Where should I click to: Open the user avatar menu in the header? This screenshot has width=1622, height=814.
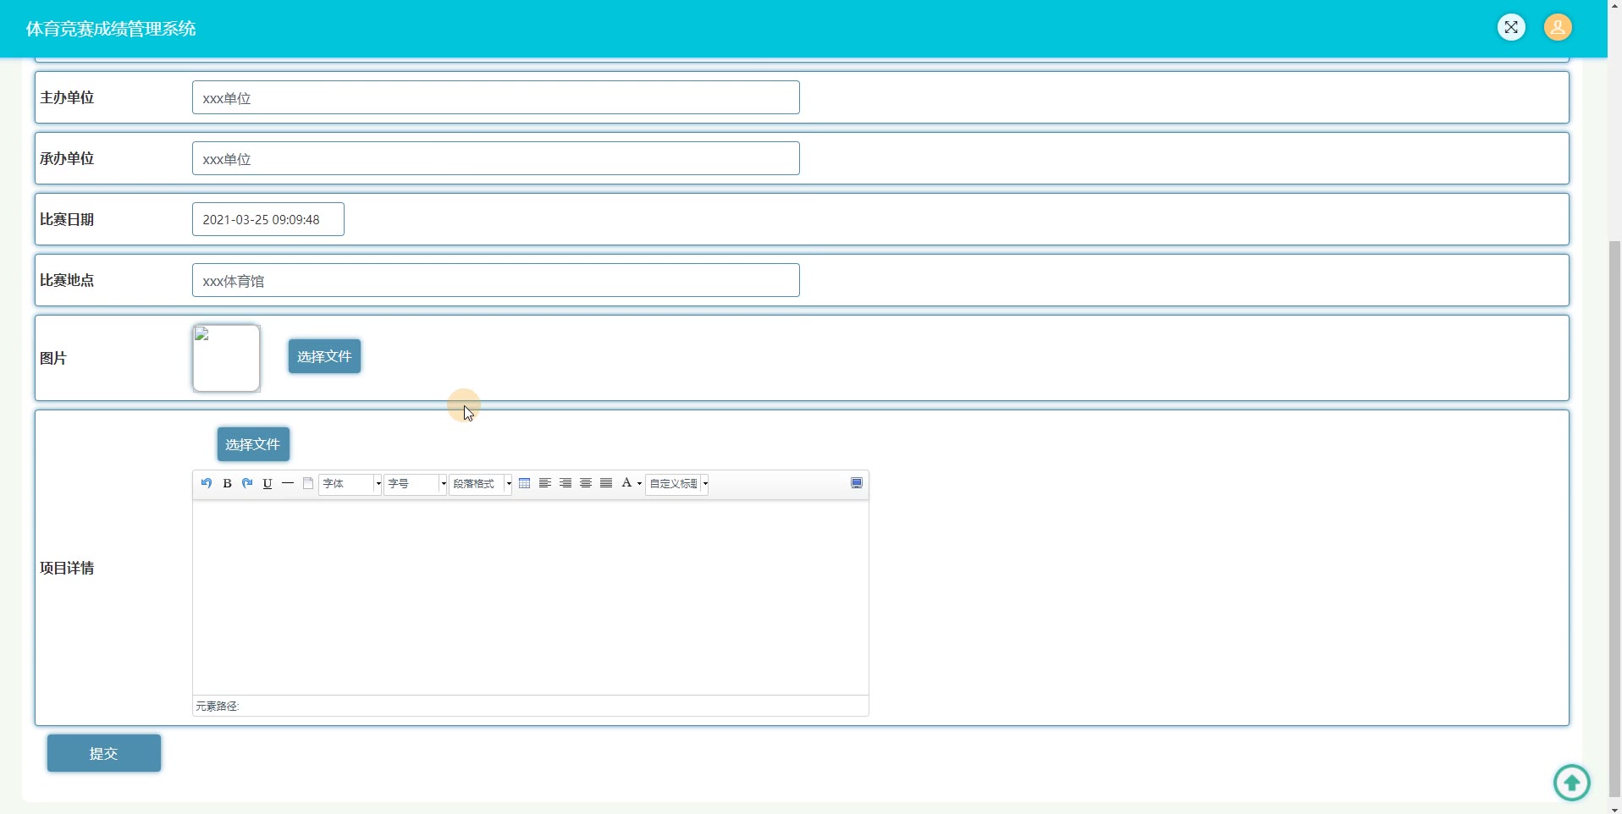coord(1558,27)
